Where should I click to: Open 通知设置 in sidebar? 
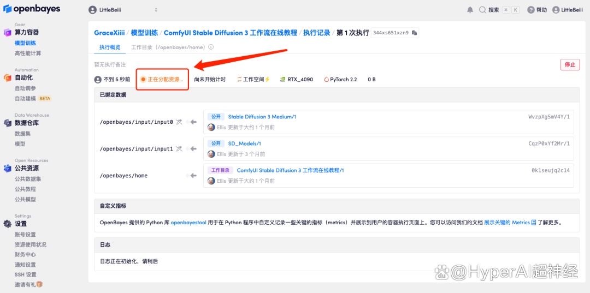[26, 265]
